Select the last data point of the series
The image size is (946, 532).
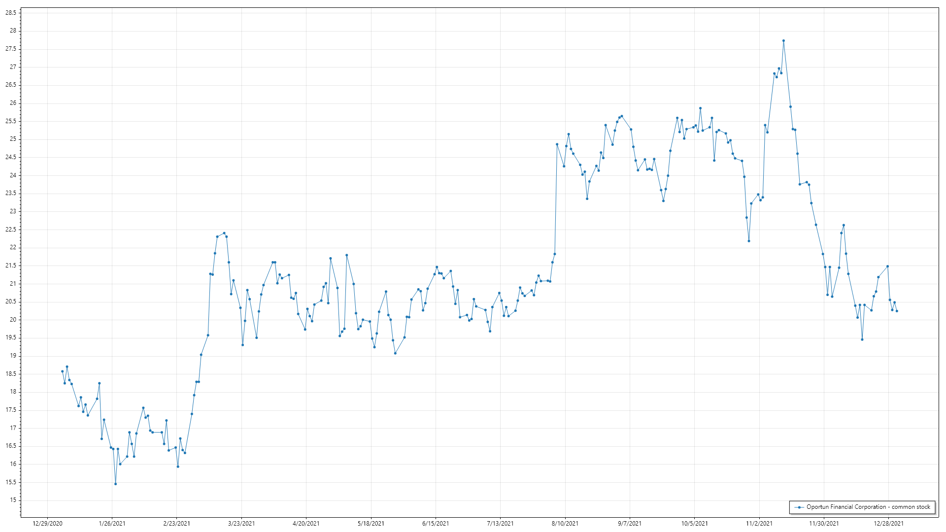[x=897, y=311]
